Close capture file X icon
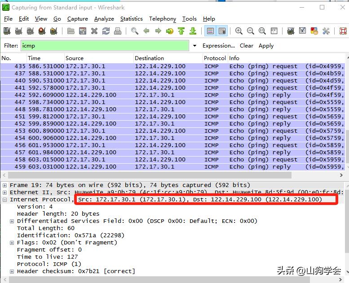Screen dimensions: 349x283 (94, 31)
